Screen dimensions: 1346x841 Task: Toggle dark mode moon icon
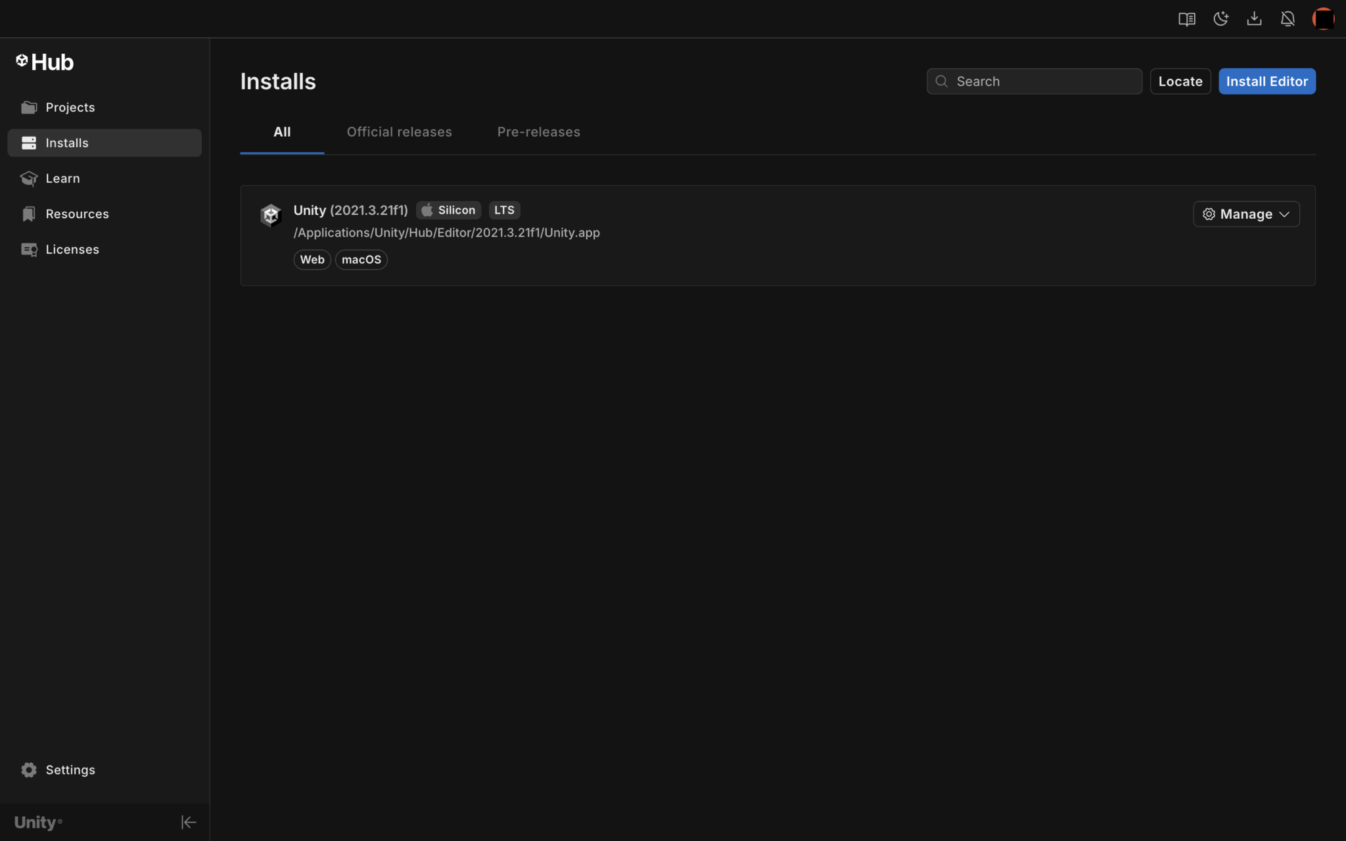click(x=1220, y=19)
